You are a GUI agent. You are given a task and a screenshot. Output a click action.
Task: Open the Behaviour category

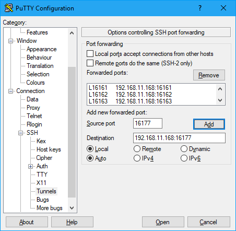tap(39, 57)
